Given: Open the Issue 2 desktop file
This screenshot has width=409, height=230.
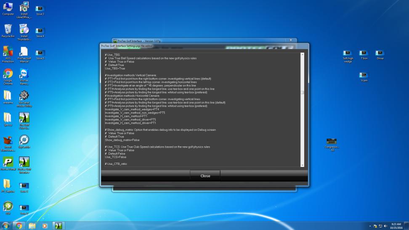Looking at the screenshot, I should pyautogui.click(x=24, y=210).
